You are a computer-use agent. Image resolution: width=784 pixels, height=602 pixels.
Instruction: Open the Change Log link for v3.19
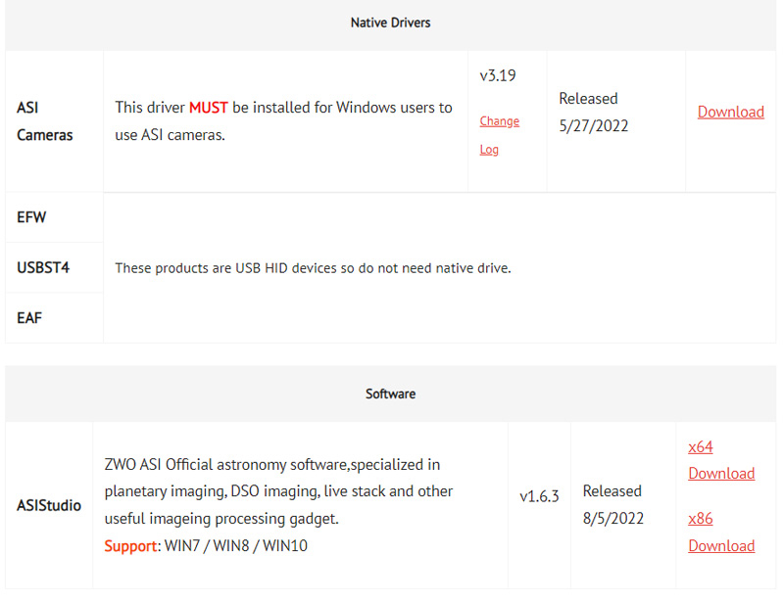[x=499, y=135]
